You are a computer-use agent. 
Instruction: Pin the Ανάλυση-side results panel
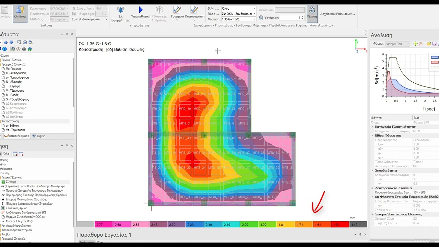[x=67, y=34]
